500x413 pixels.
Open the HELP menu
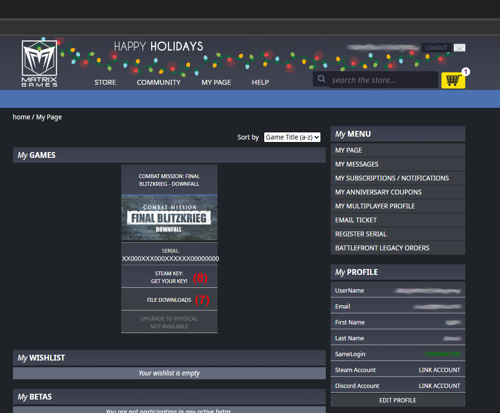point(260,82)
